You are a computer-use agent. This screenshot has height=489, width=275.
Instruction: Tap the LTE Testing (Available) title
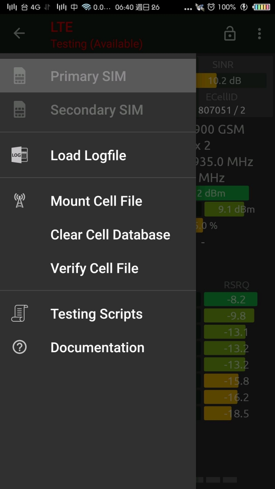[x=96, y=35]
